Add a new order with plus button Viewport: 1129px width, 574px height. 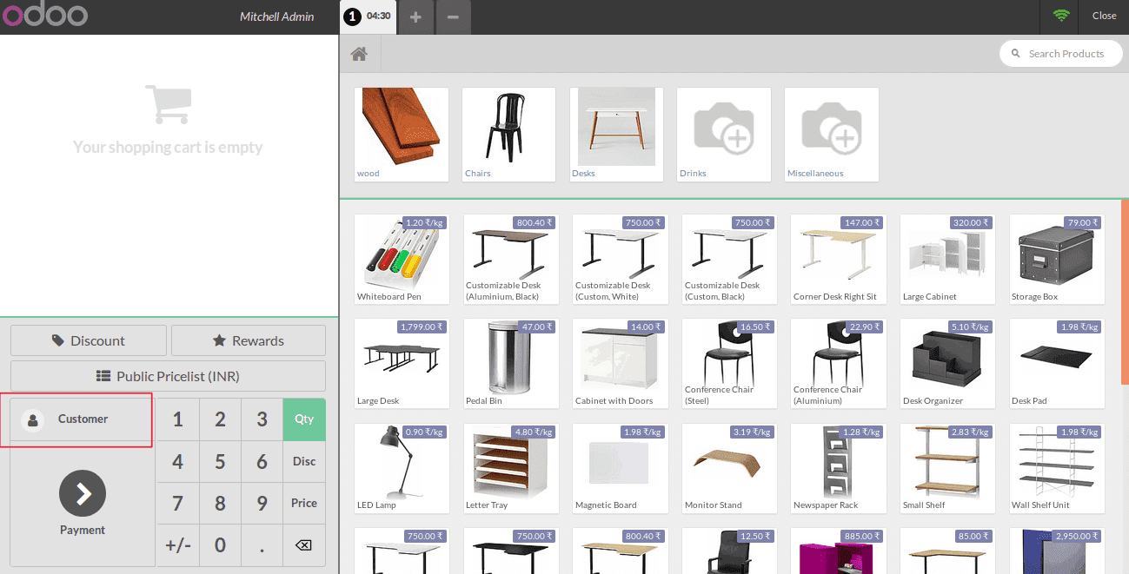(415, 16)
